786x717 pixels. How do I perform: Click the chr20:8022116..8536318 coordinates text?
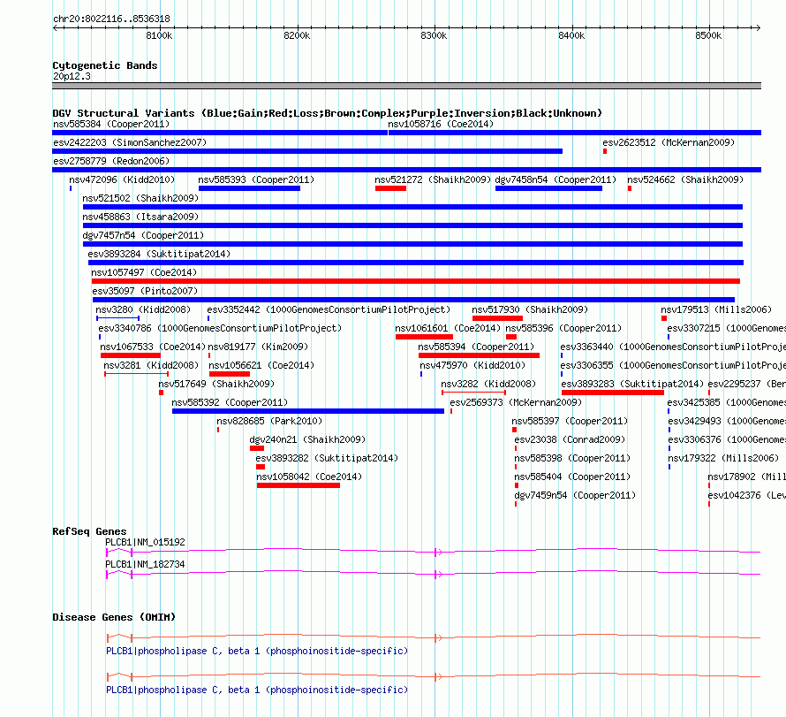point(111,19)
